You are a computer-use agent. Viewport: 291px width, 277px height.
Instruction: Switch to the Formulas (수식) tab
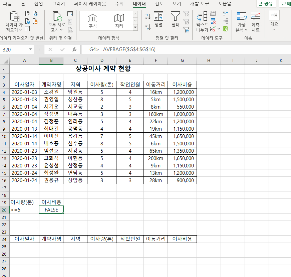point(119,4)
